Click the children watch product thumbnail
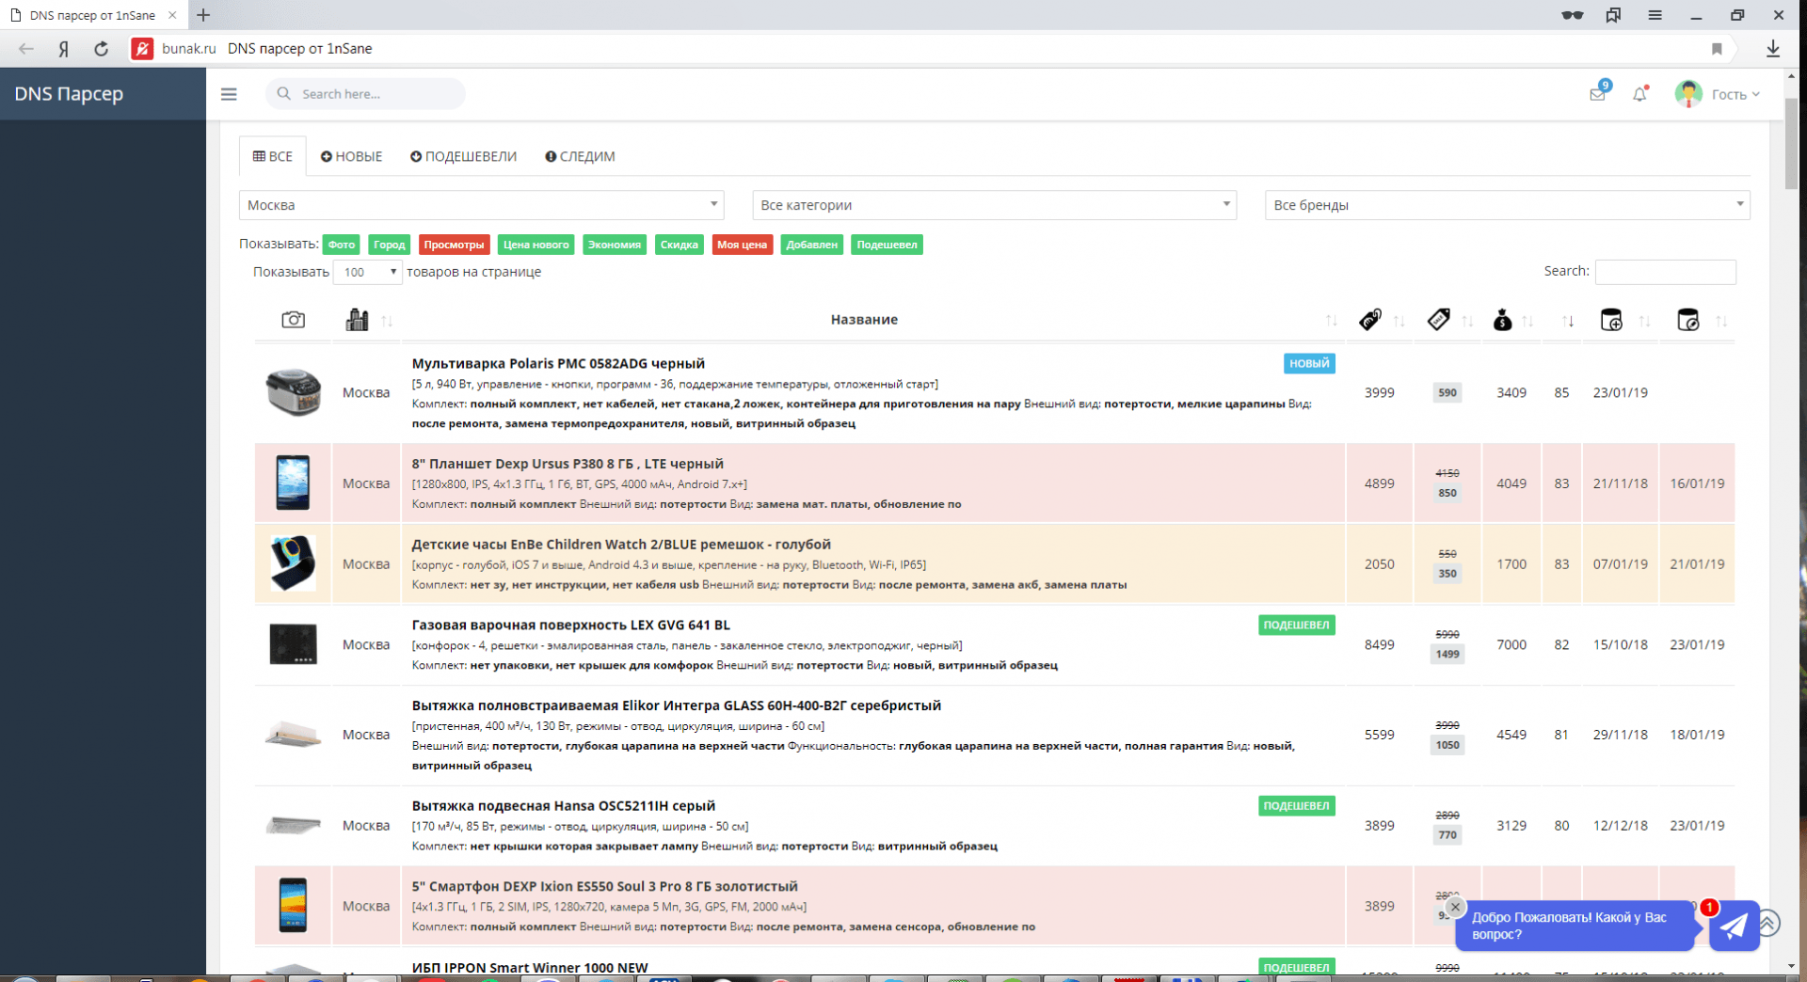 (x=293, y=563)
